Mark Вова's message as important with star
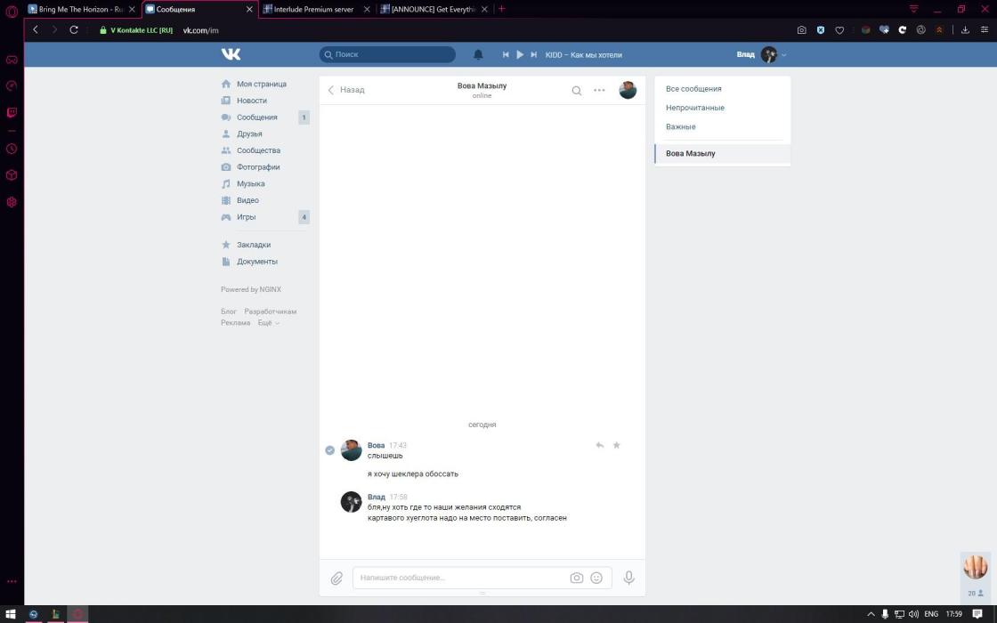Screen dimensions: 997x623 tap(616, 445)
